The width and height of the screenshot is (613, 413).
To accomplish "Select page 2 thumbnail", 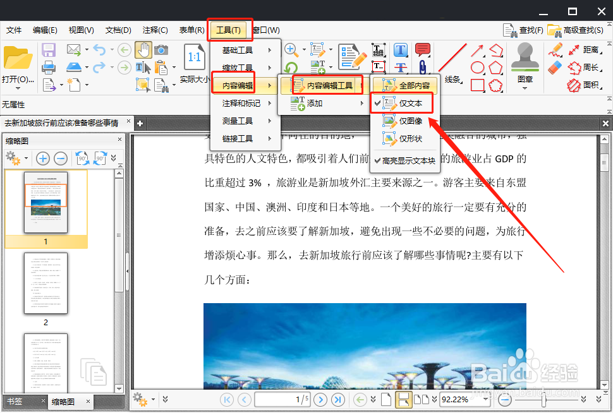I will tap(46, 284).
